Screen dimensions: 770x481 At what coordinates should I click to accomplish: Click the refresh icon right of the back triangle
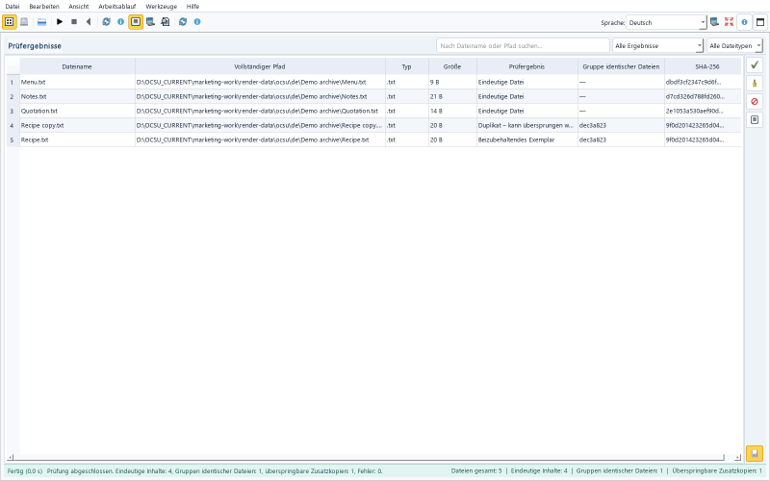tap(106, 21)
